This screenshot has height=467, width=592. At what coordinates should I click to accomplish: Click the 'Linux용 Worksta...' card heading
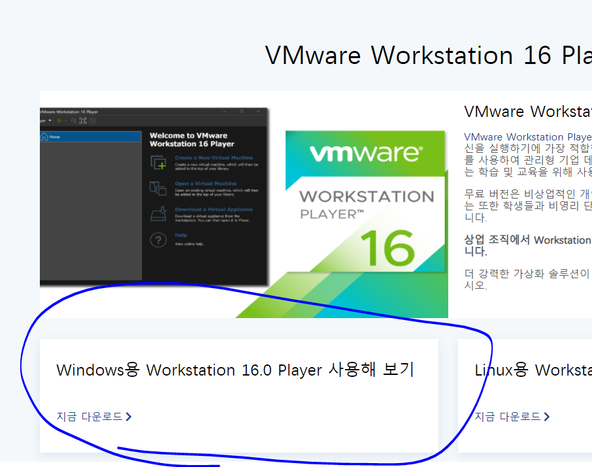coord(533,370)
